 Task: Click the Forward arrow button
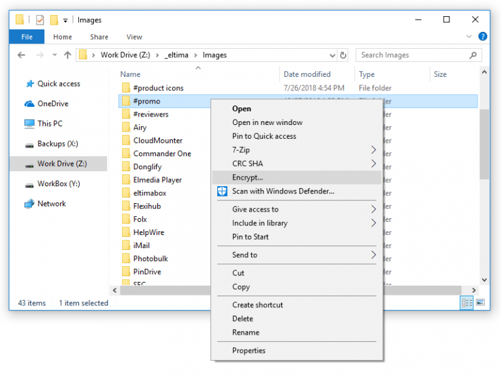pyautogui.click(x=40, y=55)
